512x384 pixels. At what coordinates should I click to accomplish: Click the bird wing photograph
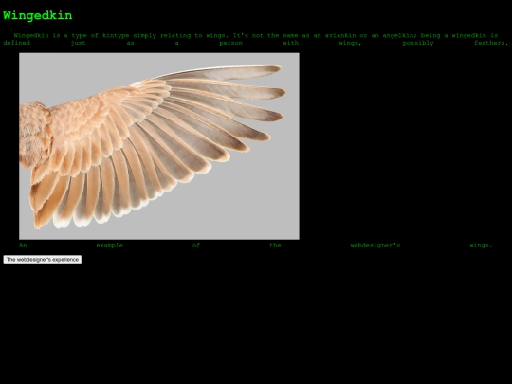pos(159,146)
